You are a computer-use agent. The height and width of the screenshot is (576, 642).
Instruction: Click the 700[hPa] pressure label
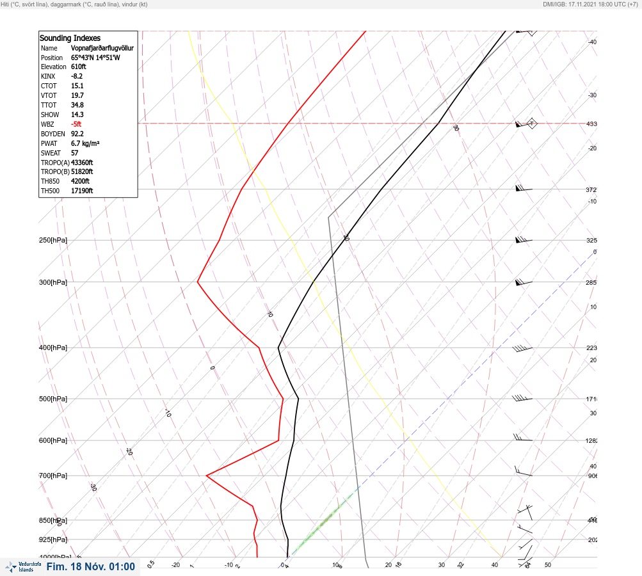[53, 476]
